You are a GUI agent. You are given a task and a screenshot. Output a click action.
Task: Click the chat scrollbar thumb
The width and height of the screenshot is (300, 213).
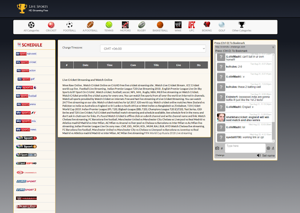(x=273, y=131)
